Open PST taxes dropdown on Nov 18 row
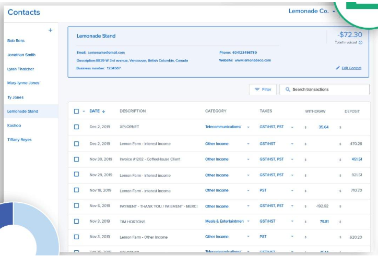This screenshot has height=257, width=378. [292, 190]
